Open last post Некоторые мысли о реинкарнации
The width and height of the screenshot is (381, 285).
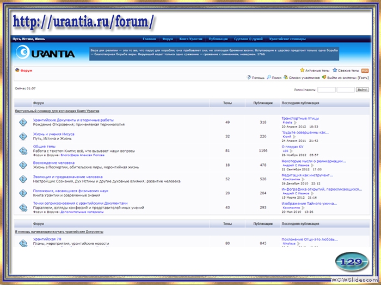point(314,161)
